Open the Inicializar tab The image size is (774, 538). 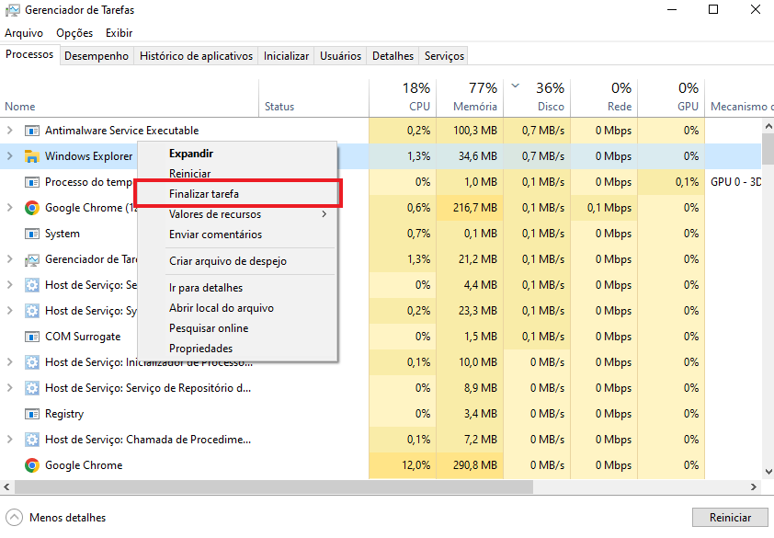(x=286, y=56)
